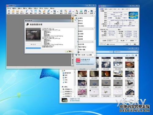Open the Explorer address bar dropdown arrow
Image resolution: width=153 pixels, height=115 pixels.
(110, 52)
